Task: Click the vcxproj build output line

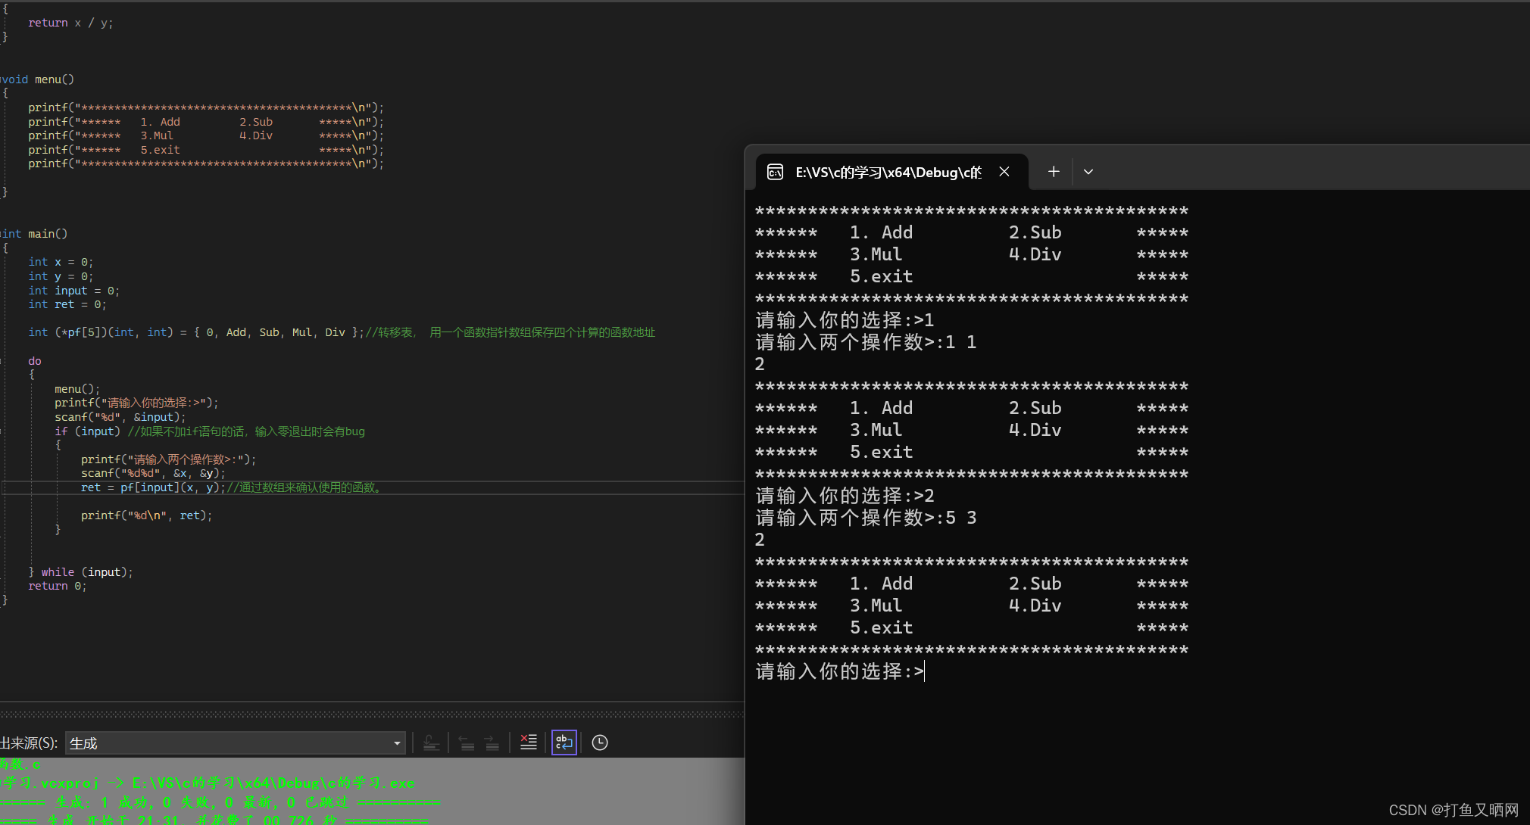Action: (208, 783)
